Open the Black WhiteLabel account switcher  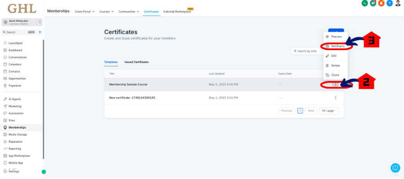tap(22, 22)
